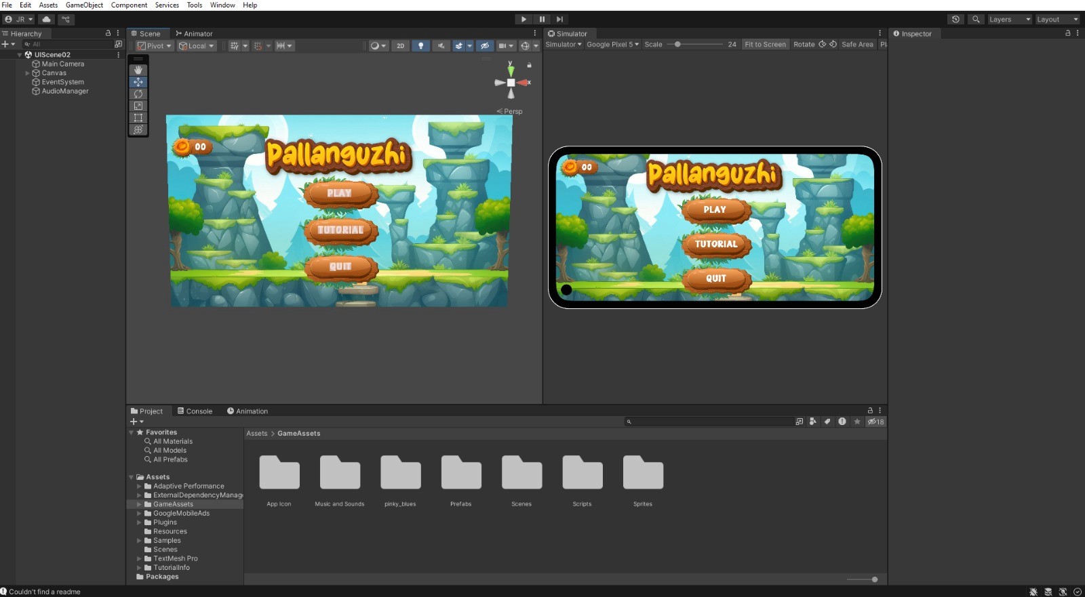1085x597 pixels.
Task: Click the Pause button
Action: pos(542,19)
